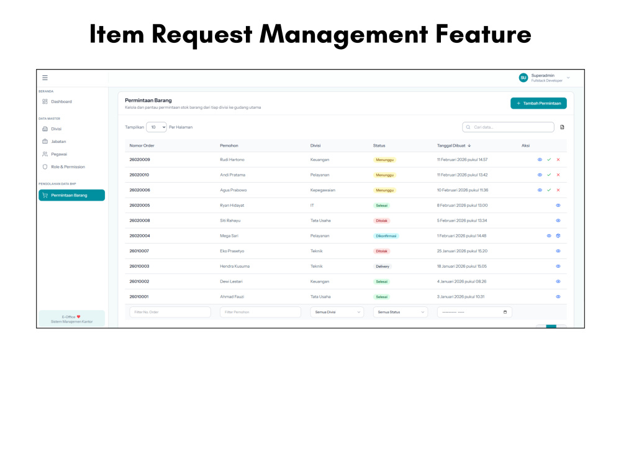The height and width of the screenshot is (466, 621).
Task: Click Dikonfirmasi status badge
Action: 386,235
